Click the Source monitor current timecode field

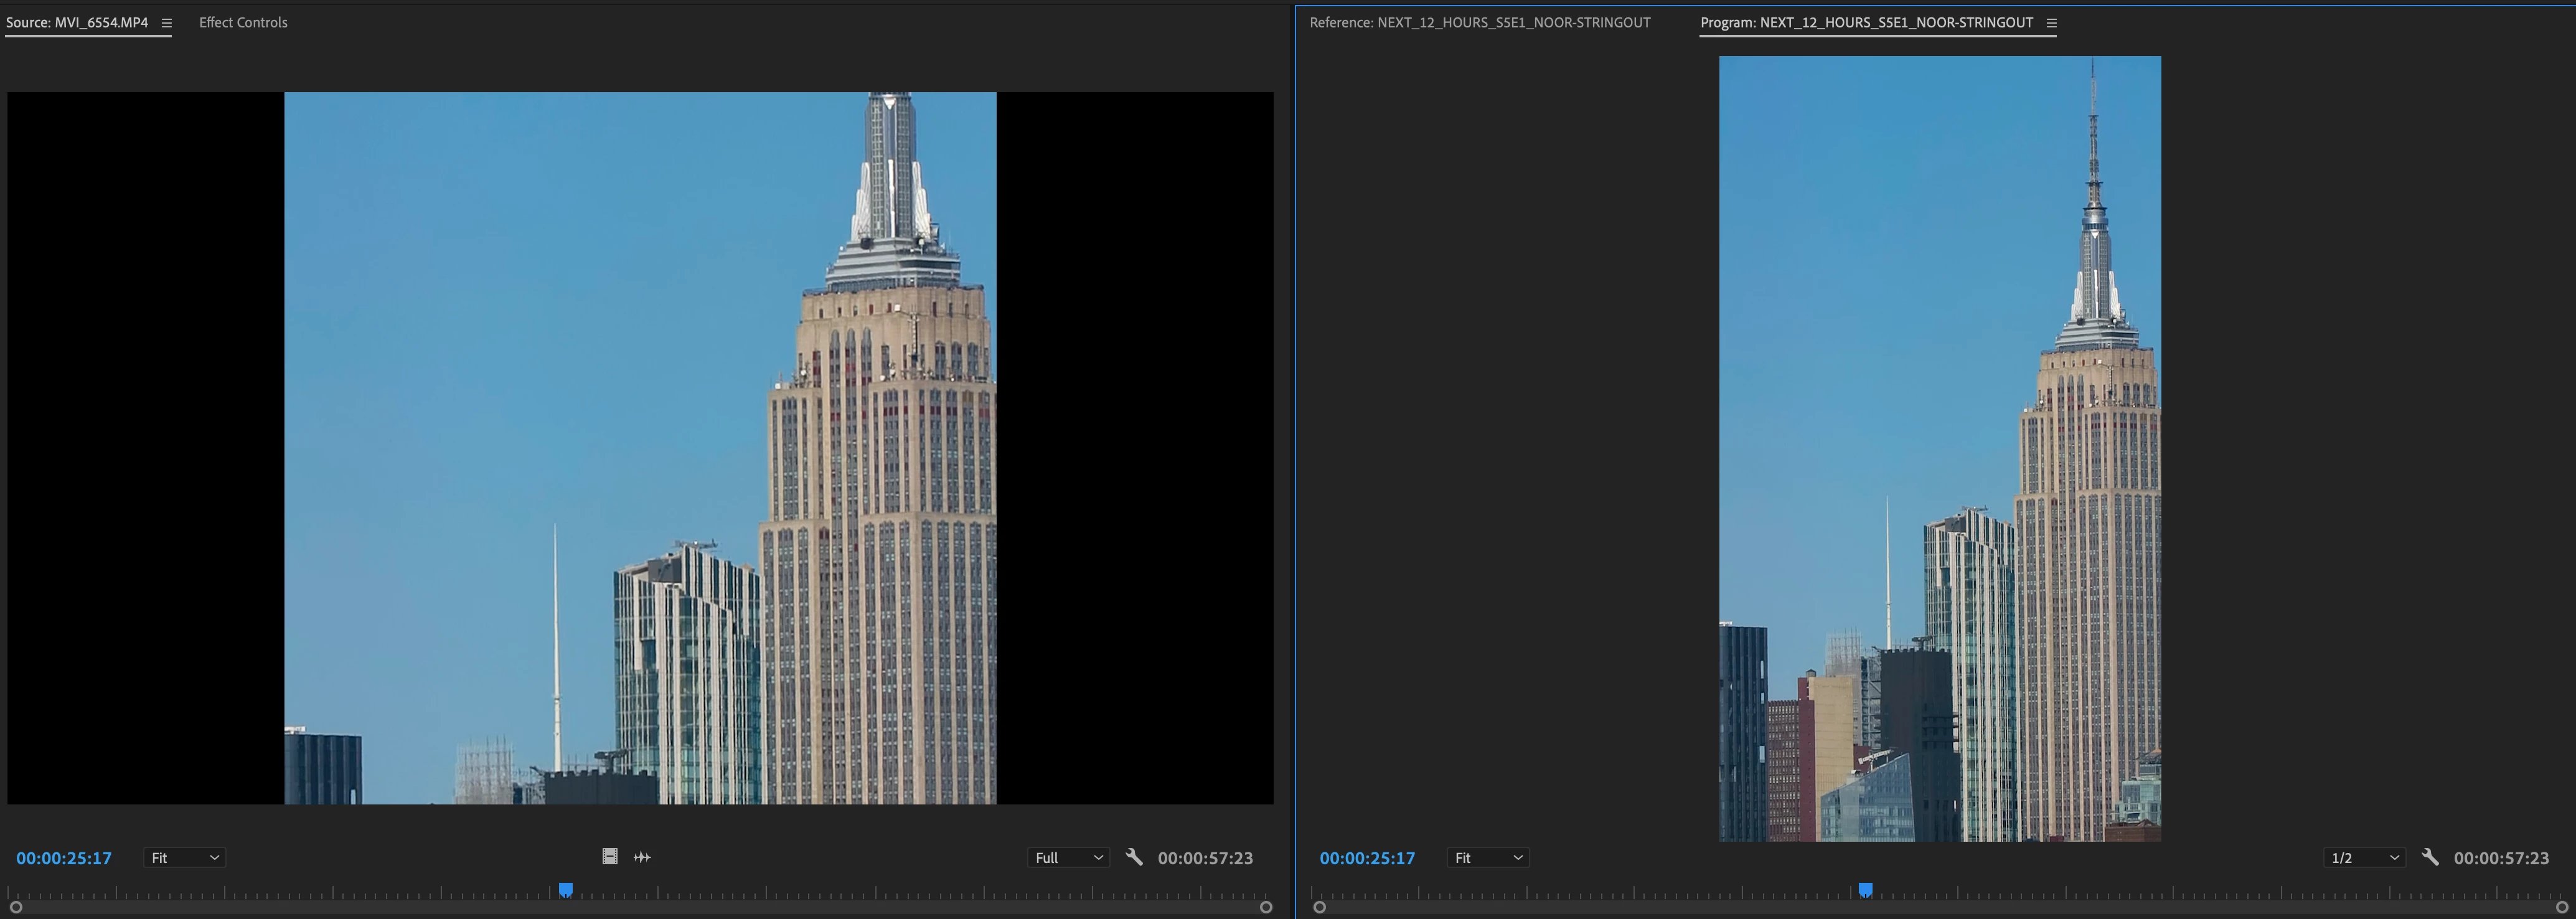[64, 858]
